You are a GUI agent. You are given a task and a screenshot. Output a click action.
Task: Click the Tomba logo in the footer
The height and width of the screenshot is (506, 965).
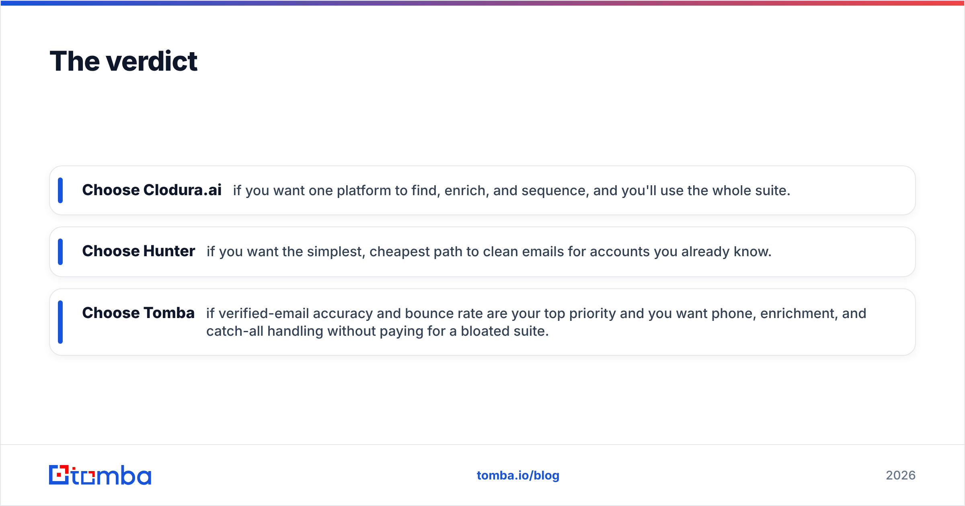coord(100,475)
